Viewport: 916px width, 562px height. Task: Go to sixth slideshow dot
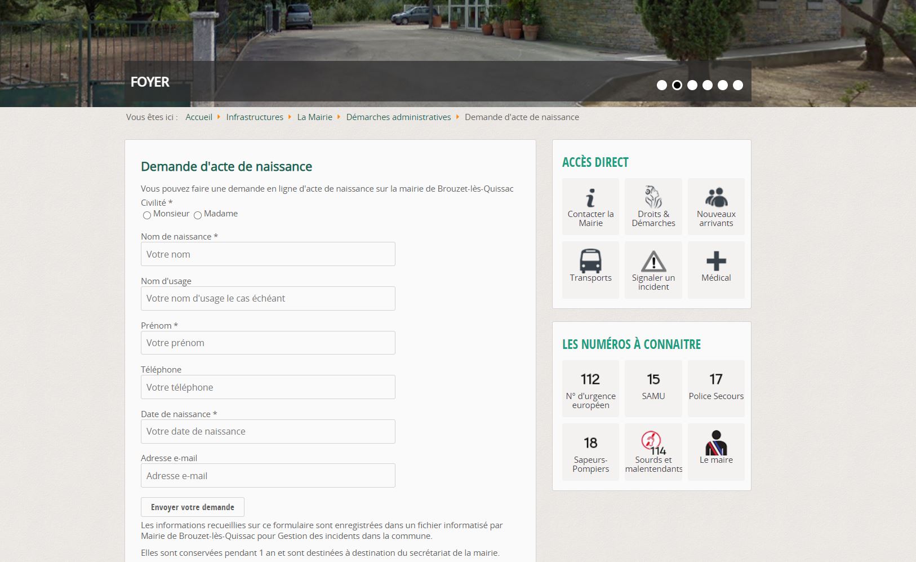[738, 85]
